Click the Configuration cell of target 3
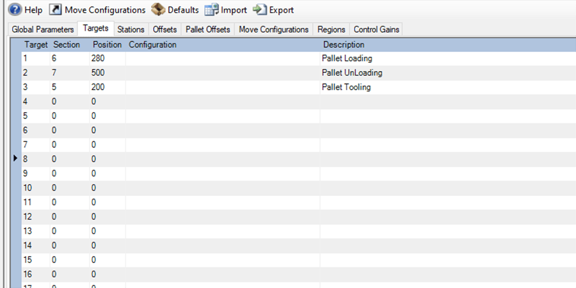The width and height of the screenshot is (576, 288). coord(223,87)
